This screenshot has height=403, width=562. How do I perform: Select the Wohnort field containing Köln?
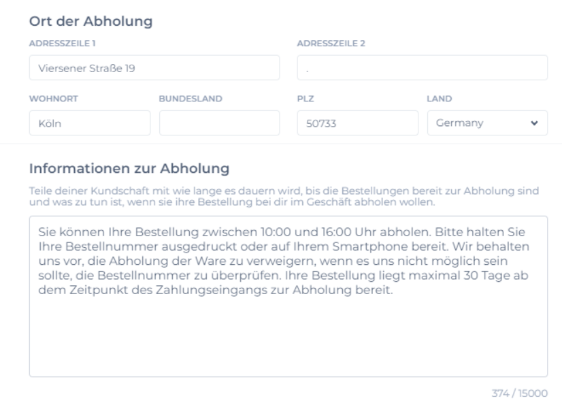(x=90, y=123)
